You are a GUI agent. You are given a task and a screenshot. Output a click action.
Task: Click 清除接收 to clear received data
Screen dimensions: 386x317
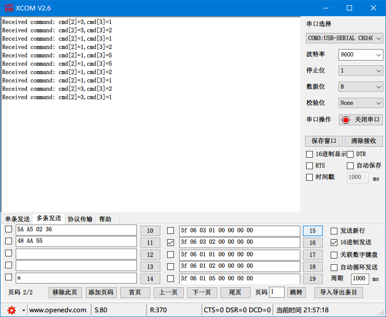(364, 141)
